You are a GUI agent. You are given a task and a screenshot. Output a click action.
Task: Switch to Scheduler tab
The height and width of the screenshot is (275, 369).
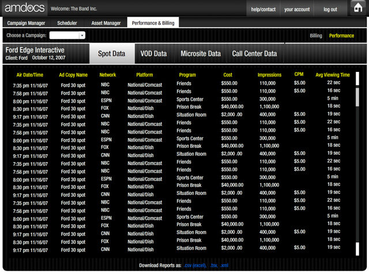point(67,23)
